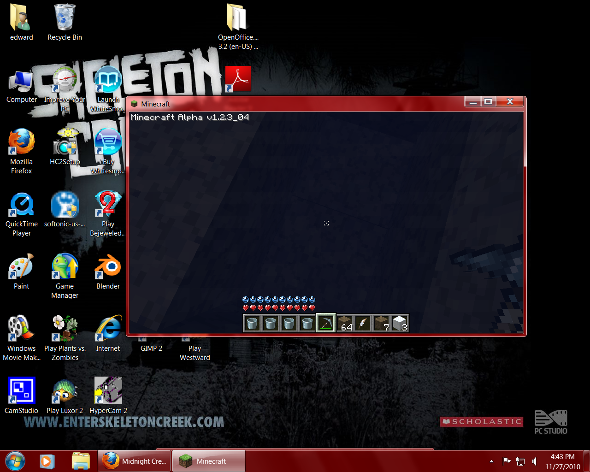This screenshot has width=590, height=472.
Task: Select the Launch WhiteSmoke shortcut
Action: [x=108, y=89]
